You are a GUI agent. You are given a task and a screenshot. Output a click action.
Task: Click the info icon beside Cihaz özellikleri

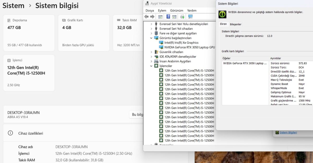point(10,133)
